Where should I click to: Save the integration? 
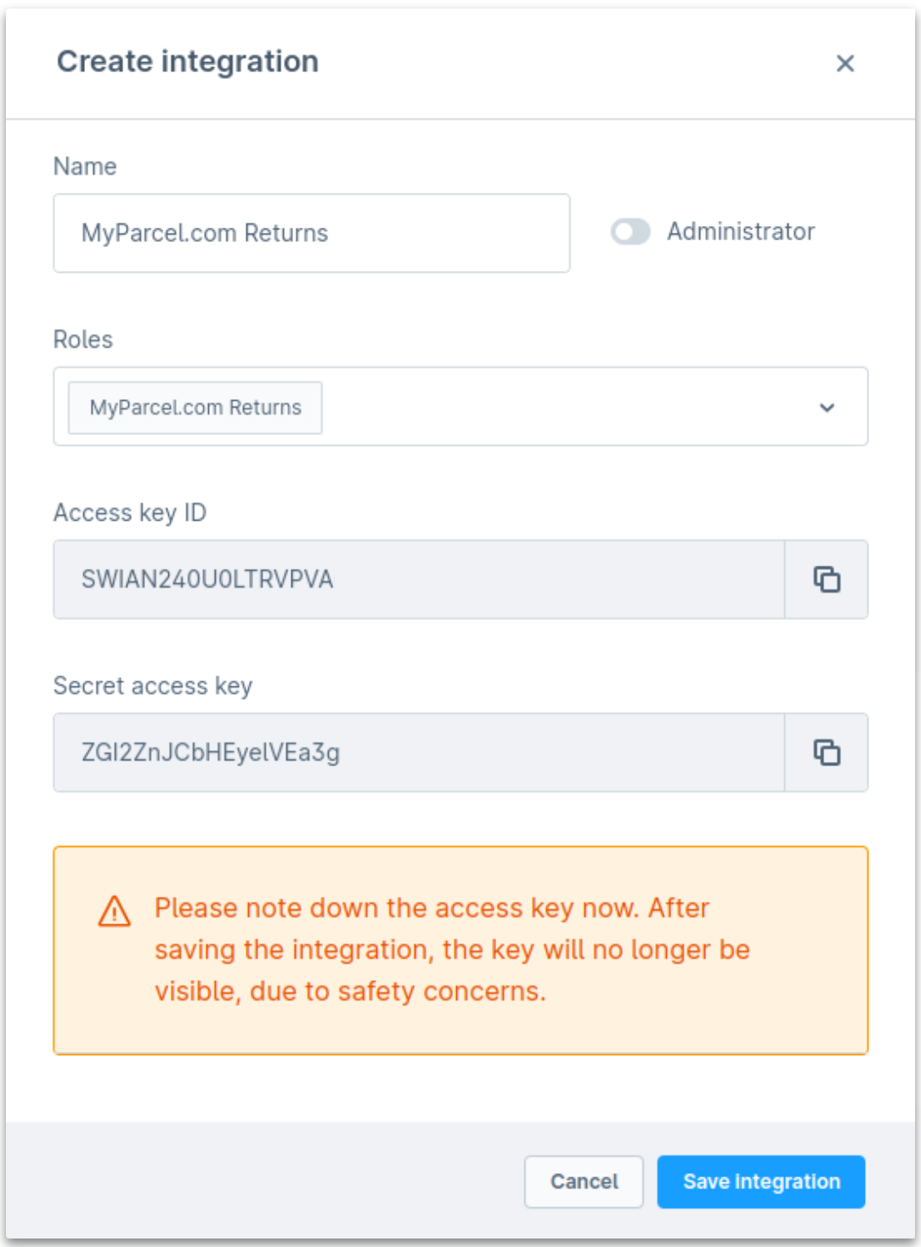[761, 1181]
